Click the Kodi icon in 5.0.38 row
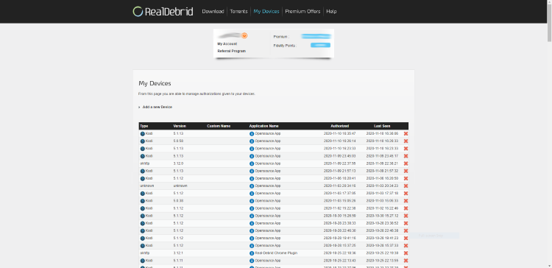The height and width of the screenshot is (268, 552). pos(143,201)
